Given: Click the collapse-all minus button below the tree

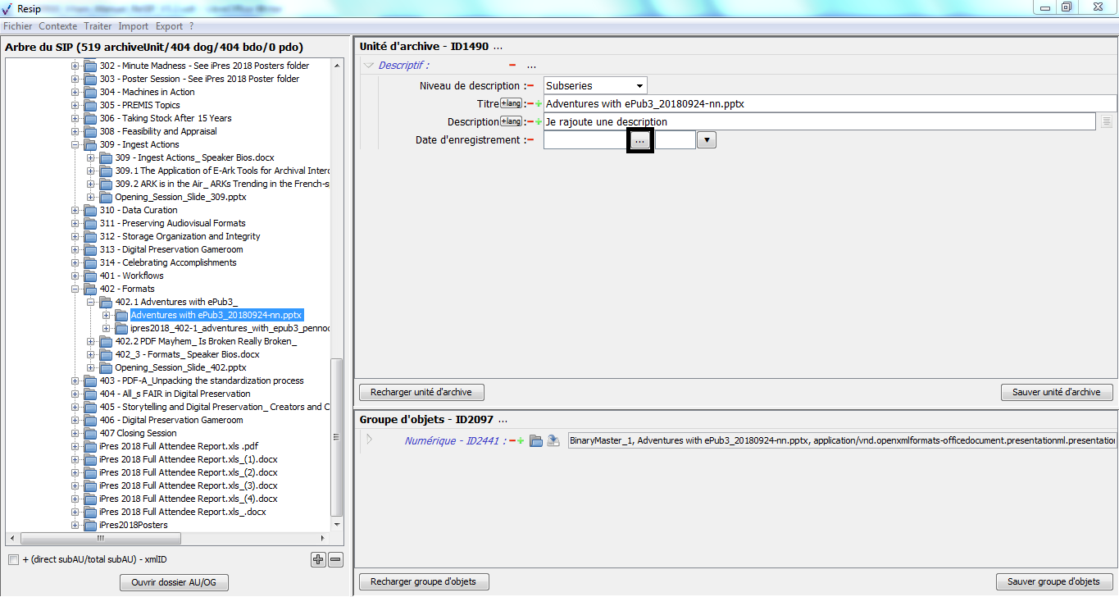Looking at the screenshot, I should click(335, 560).
